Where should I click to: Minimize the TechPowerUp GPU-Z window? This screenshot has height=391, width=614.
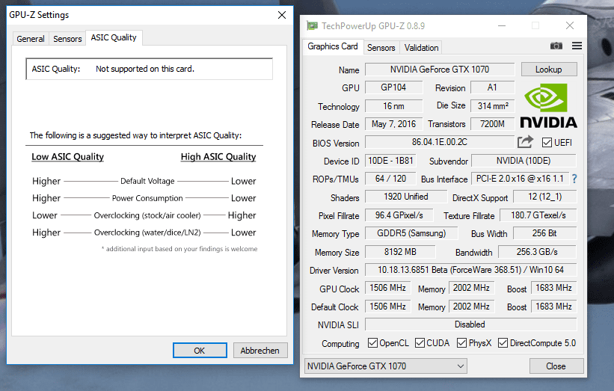click(x=502, y=26)
